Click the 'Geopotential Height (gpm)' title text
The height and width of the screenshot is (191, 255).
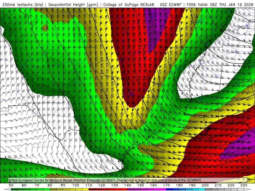coord(73,5)
